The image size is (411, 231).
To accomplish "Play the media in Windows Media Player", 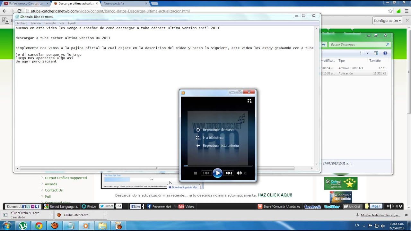I will click(217, 173).
